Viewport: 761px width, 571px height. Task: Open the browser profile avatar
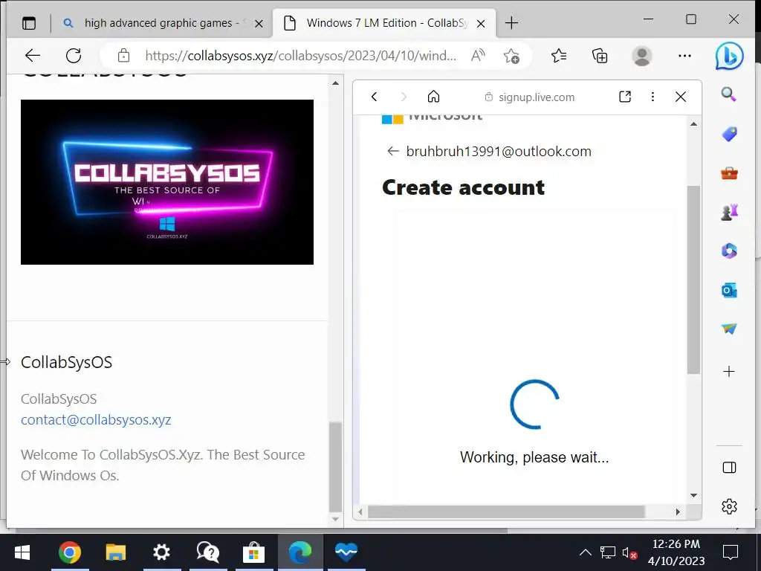[641, 56]
